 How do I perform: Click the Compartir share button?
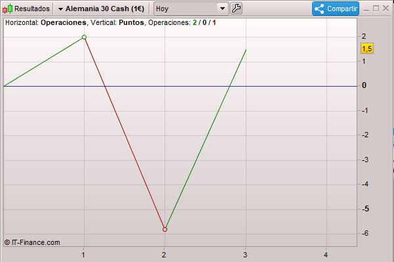[x=336, y=9]
